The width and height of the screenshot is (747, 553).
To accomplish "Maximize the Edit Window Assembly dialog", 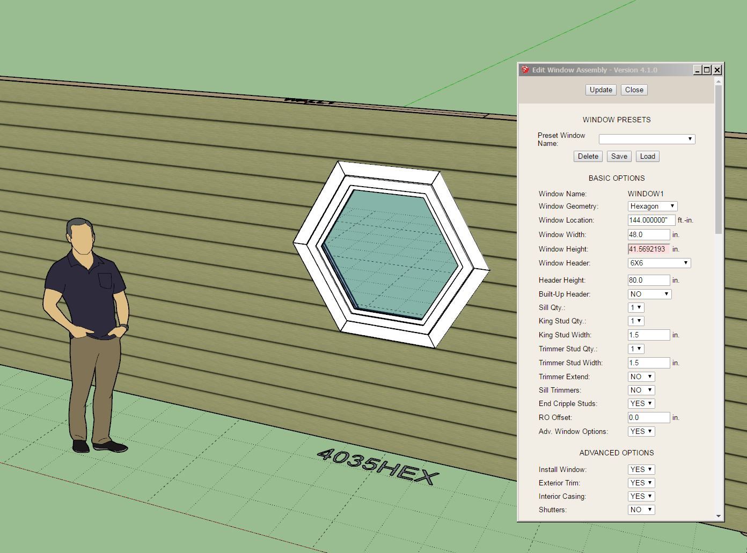I will point(707,70).
